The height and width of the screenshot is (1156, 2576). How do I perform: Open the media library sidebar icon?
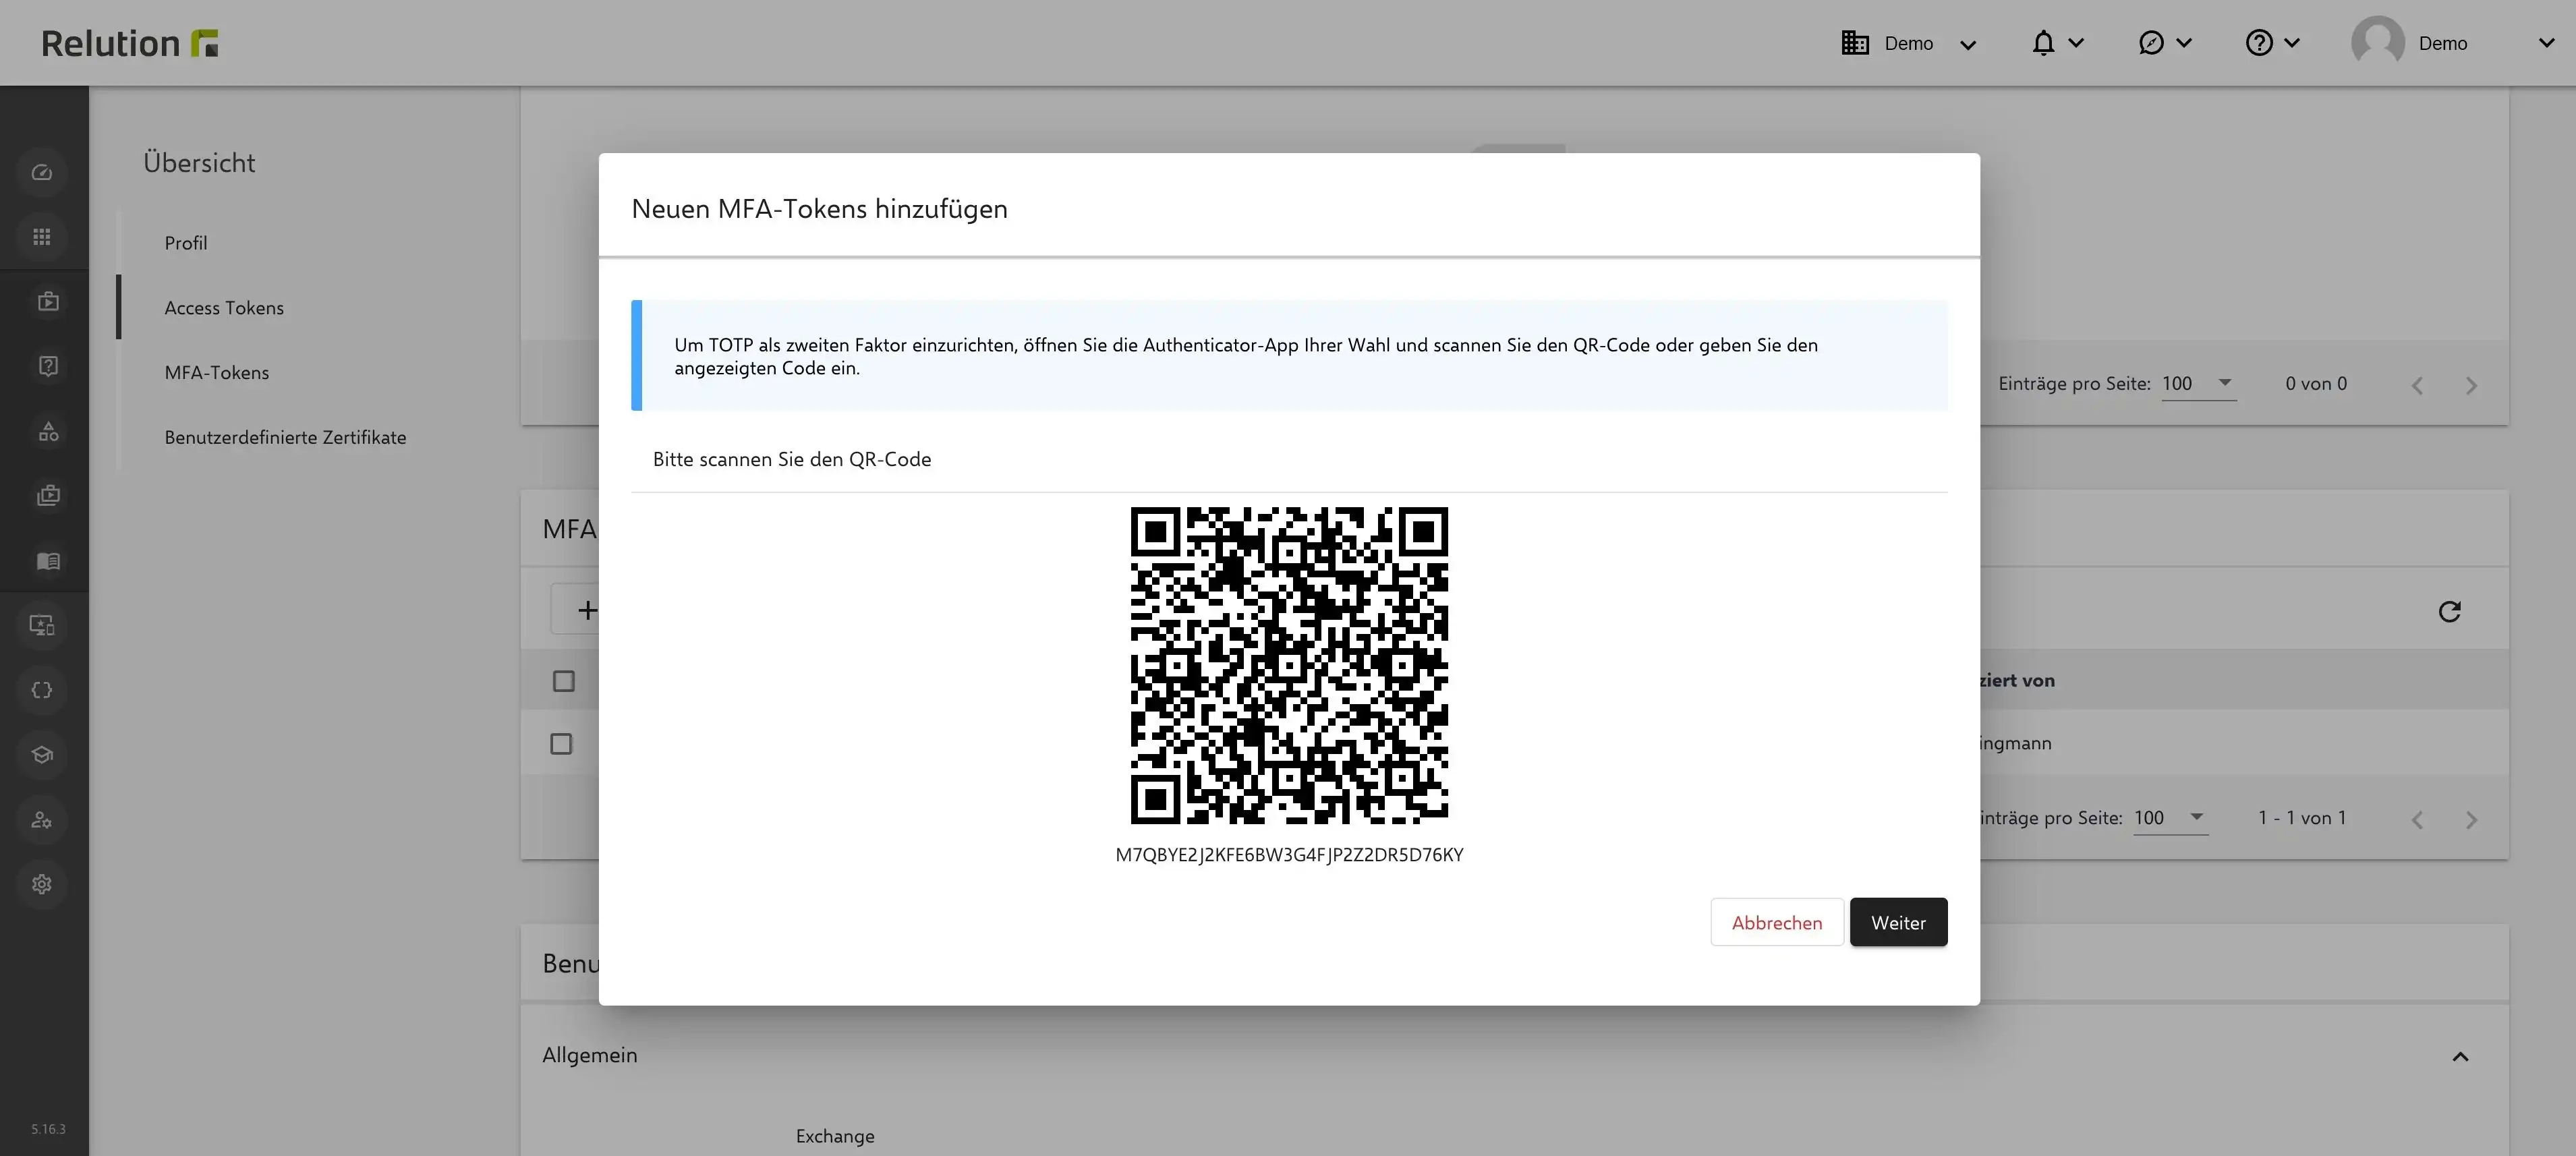[x=48, y=495]
